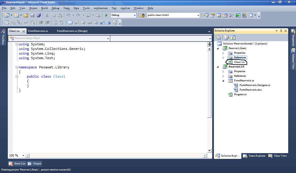Open the File menu
The image size is (296, 173).
tap(4, 8)
